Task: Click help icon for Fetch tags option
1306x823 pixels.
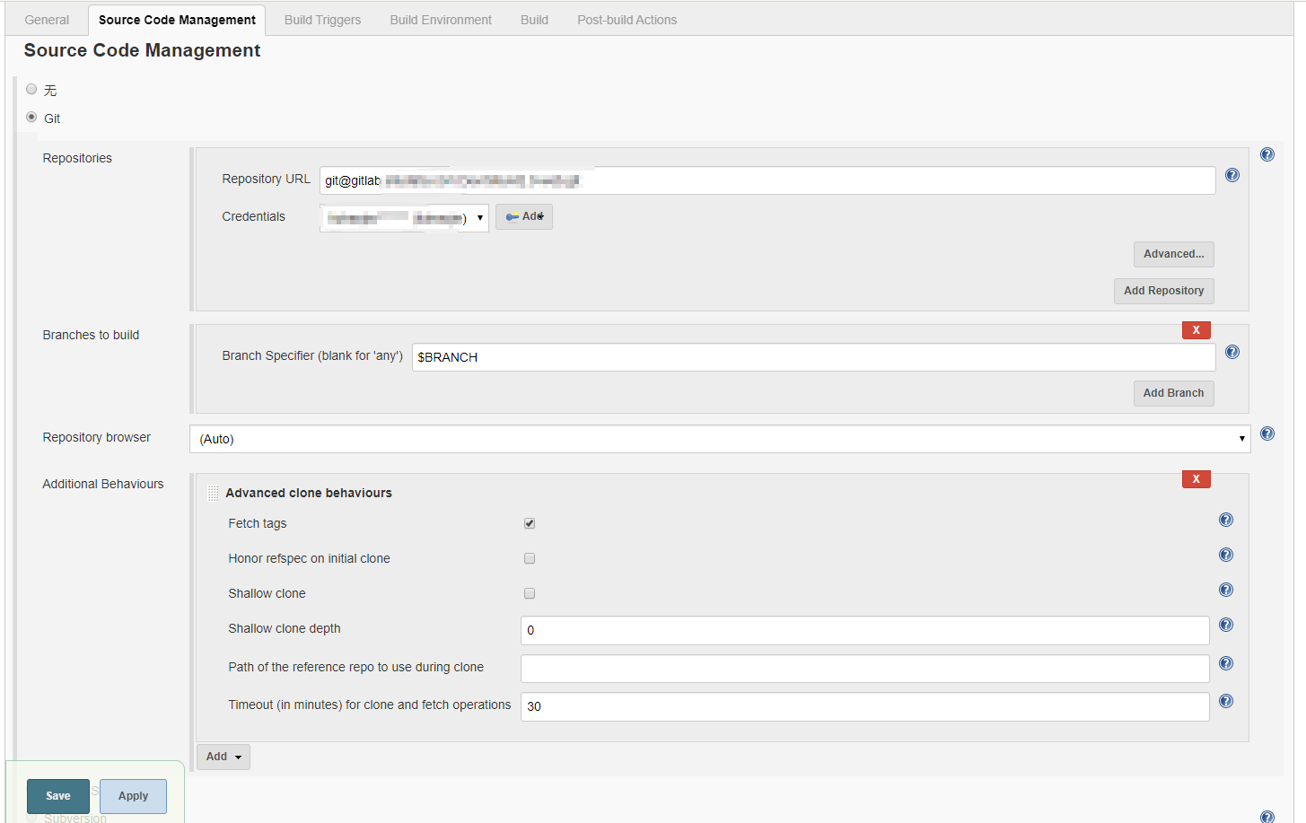Action: (x=1226, y=521)
